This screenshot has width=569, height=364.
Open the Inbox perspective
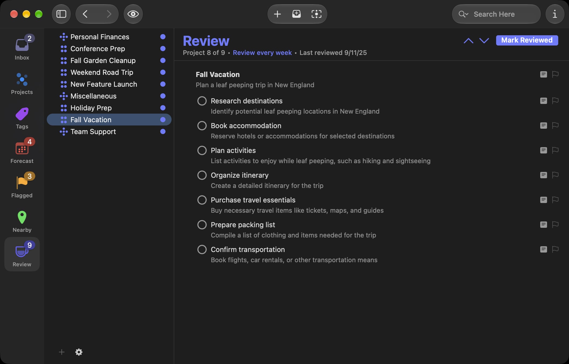(22, 47)
